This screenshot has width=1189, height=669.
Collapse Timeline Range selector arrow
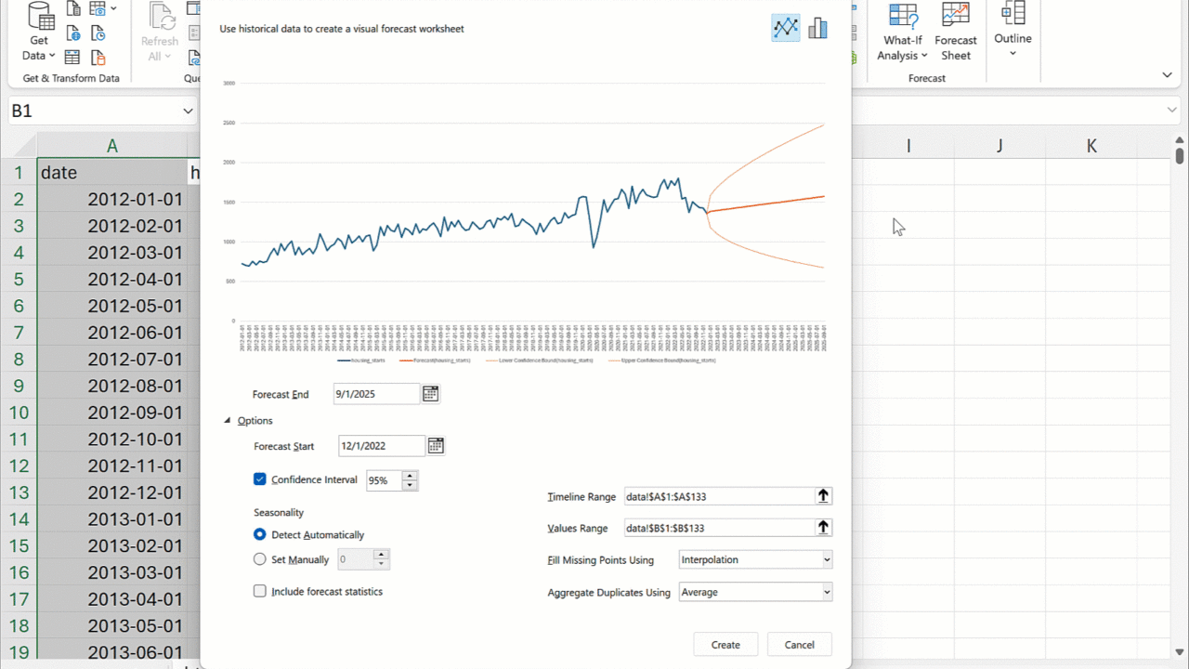click(823, 496)
